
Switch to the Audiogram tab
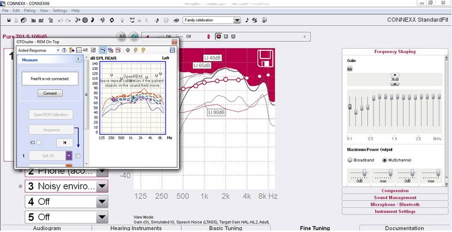click(47, 228)
